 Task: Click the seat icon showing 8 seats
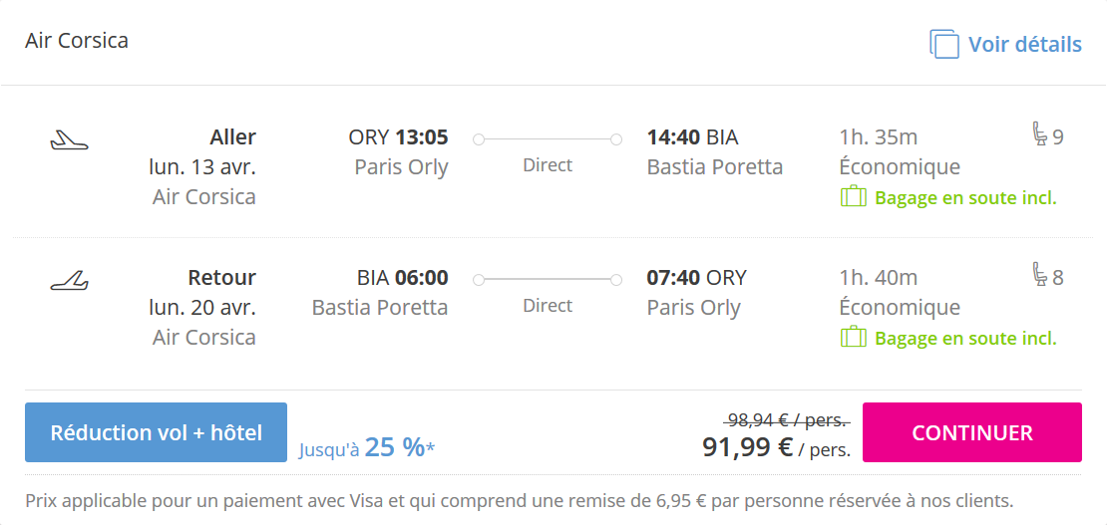click(x=1039, y=275)
